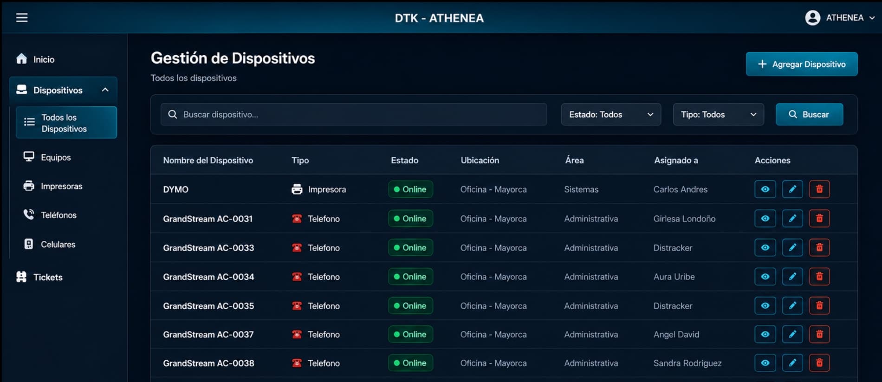Click the ATHENEA user avatar icon
The width and height of the screenshot is (882, 382).
[812, 18]
